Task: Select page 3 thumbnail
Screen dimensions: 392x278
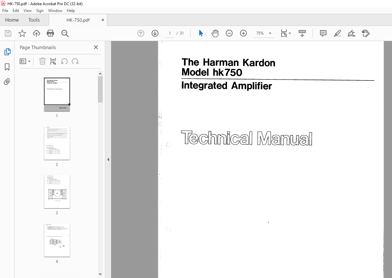Action: click(x=57, y=191)
